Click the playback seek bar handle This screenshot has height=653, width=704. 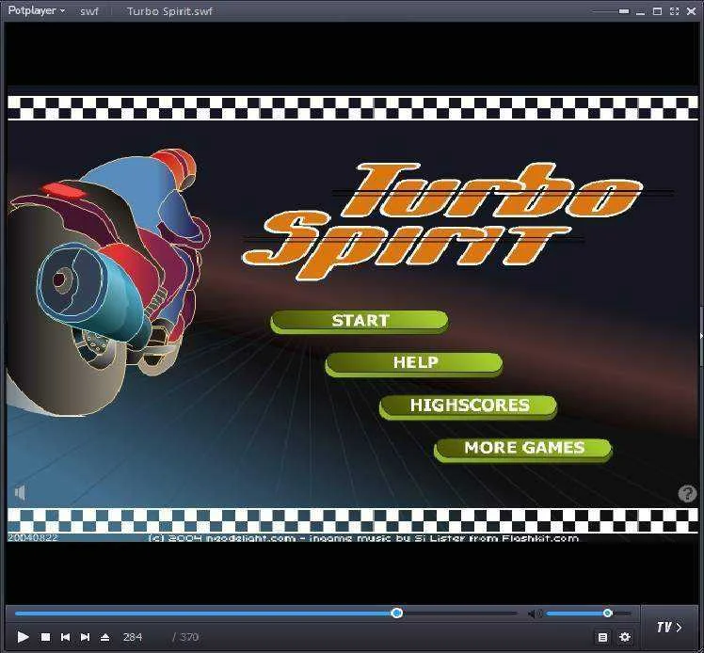click(x=396, y=613)
